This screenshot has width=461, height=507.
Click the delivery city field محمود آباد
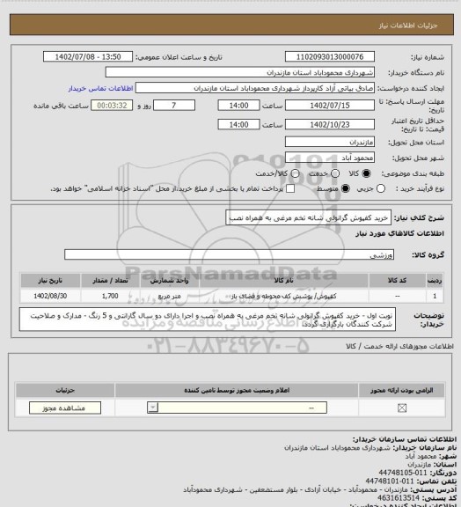point(330,158)
